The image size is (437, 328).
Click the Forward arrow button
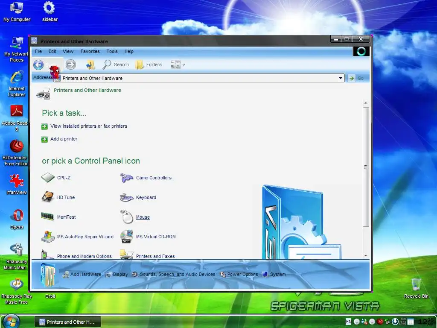coord(71,65)
